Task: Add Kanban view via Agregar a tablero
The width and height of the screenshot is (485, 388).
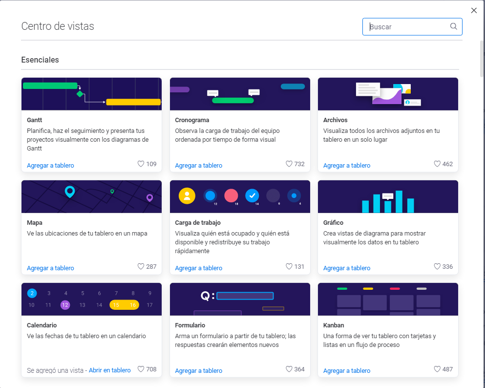Action: [x=347, y=371]
